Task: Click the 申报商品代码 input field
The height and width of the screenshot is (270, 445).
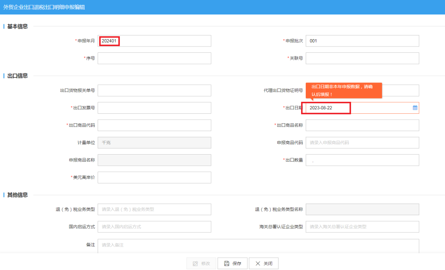Action: 362,143
